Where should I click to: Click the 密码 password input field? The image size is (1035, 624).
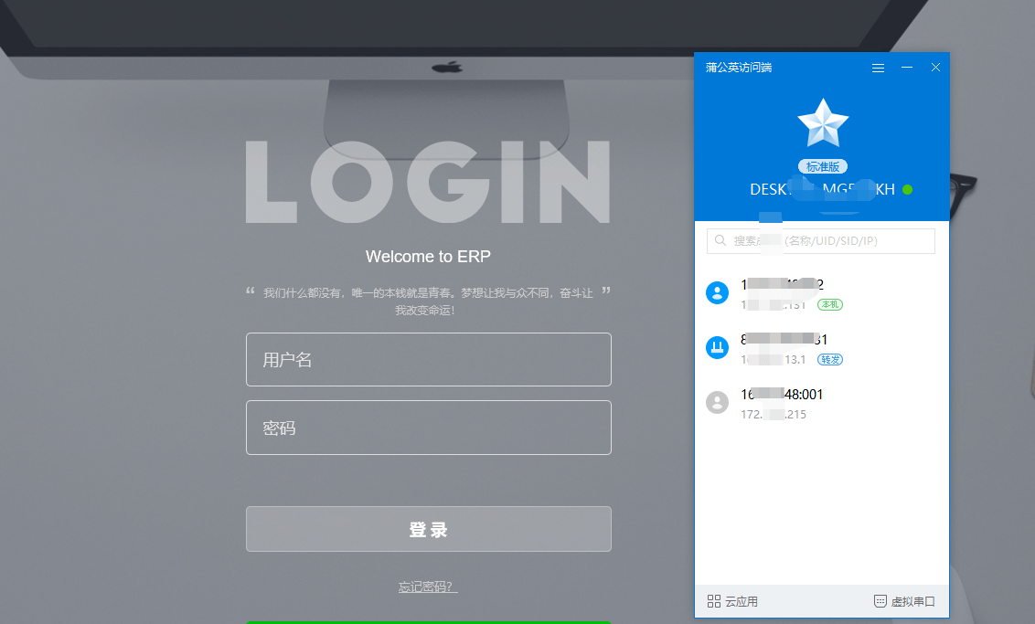point(428,428)
